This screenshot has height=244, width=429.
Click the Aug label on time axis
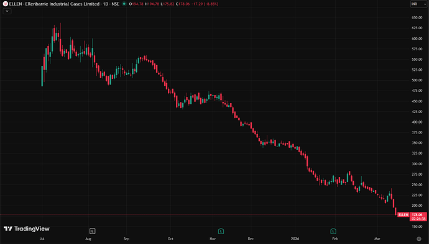click(88, 239)
